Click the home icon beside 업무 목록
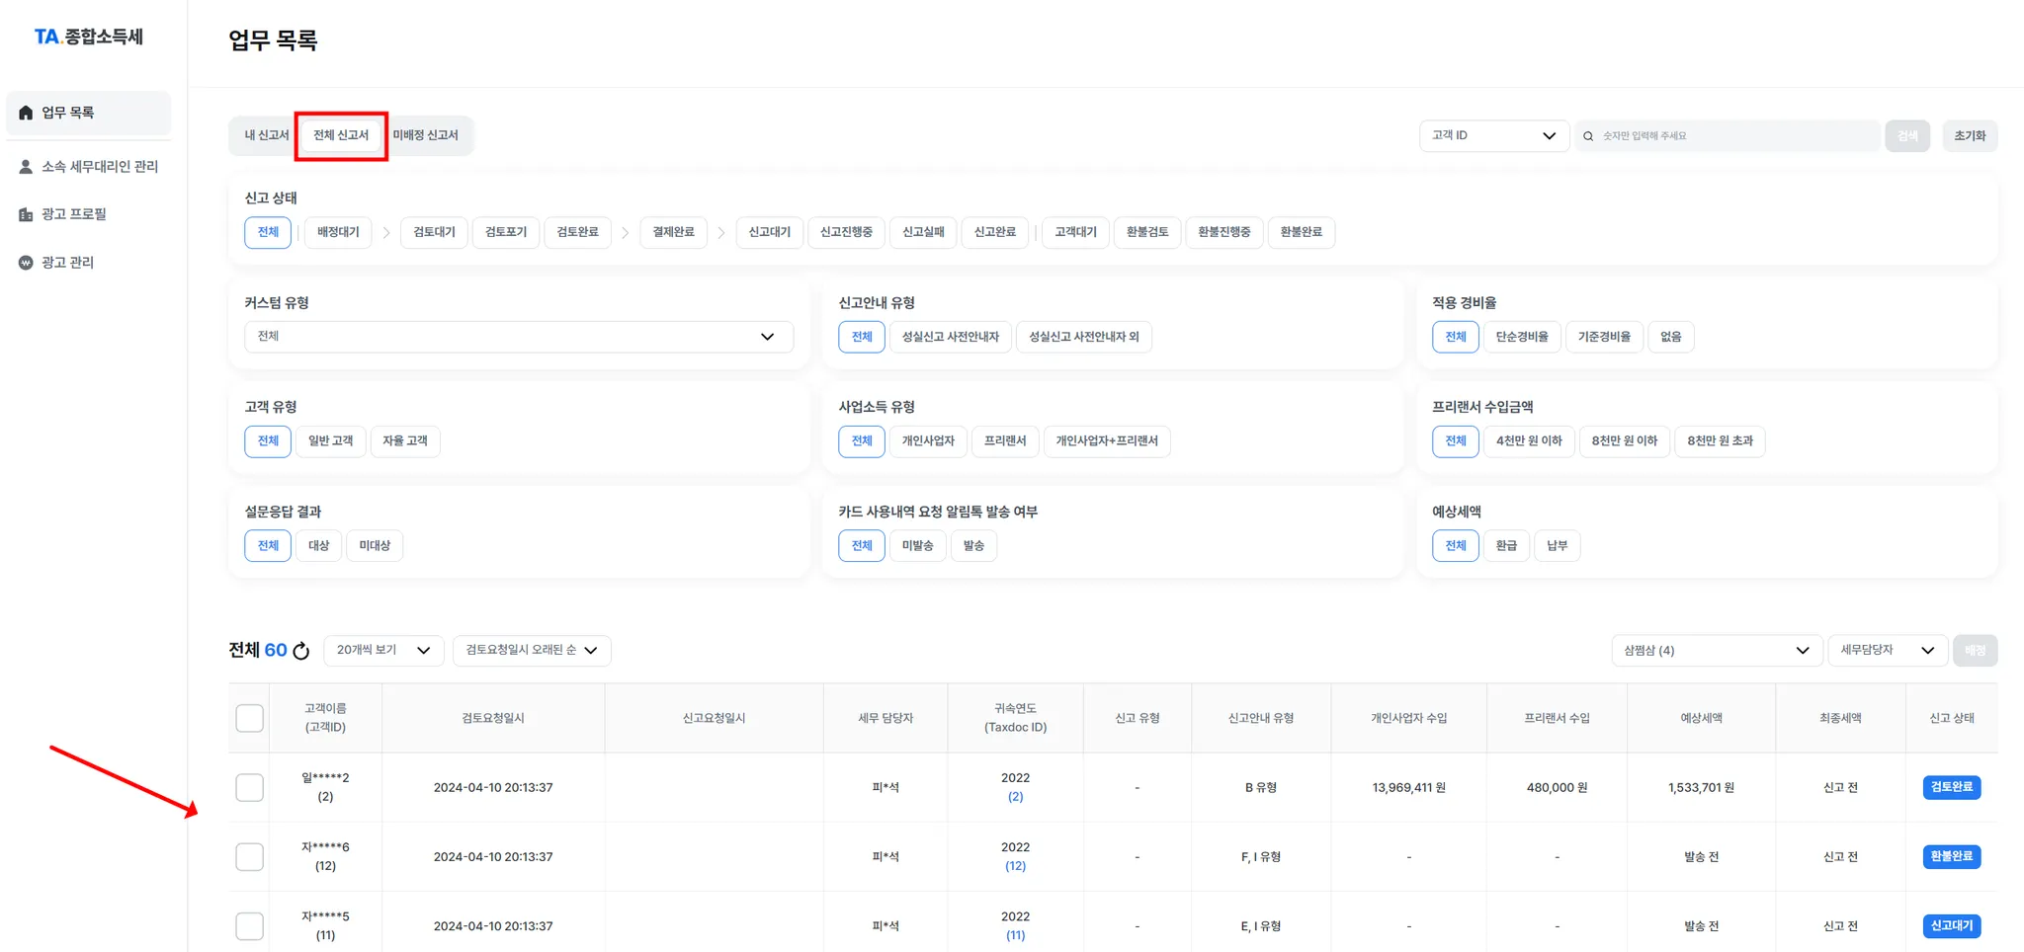2024x952 pixels. 26,113
